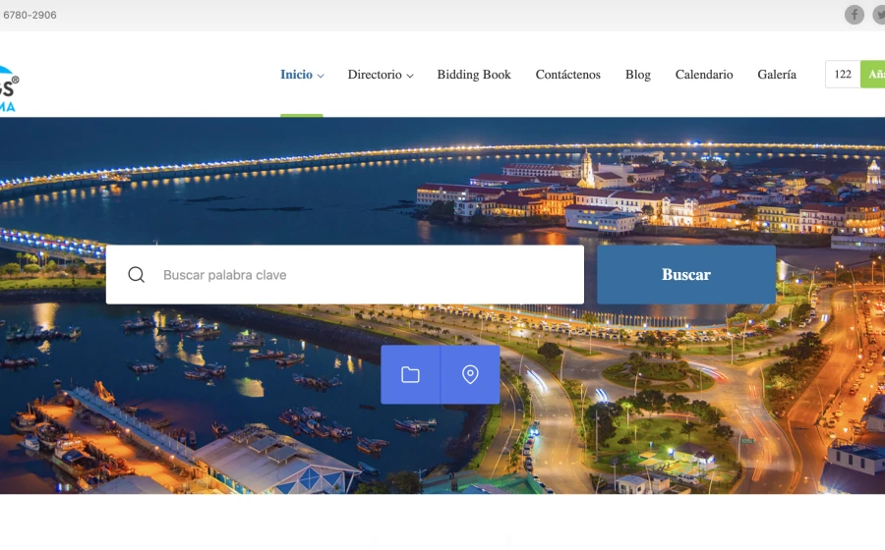Click the 122 listings counter

pos(843,74)
